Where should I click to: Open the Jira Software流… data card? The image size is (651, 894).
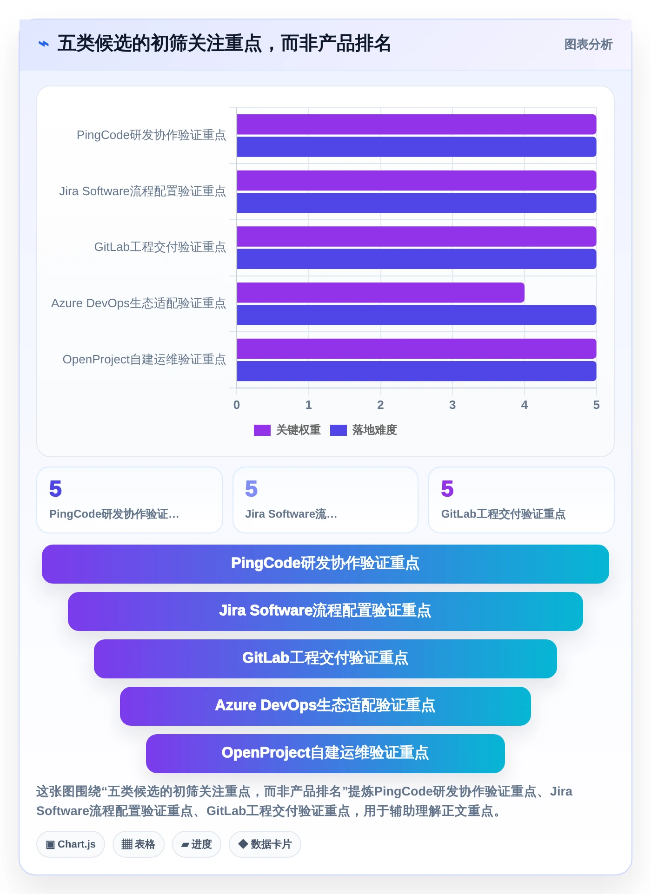tap(325, 500)
